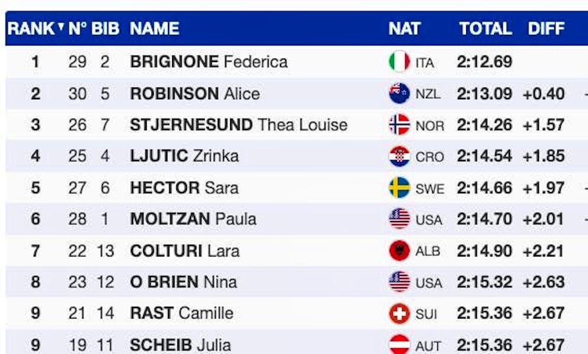Click the Norway flag icon

point(399,125)
